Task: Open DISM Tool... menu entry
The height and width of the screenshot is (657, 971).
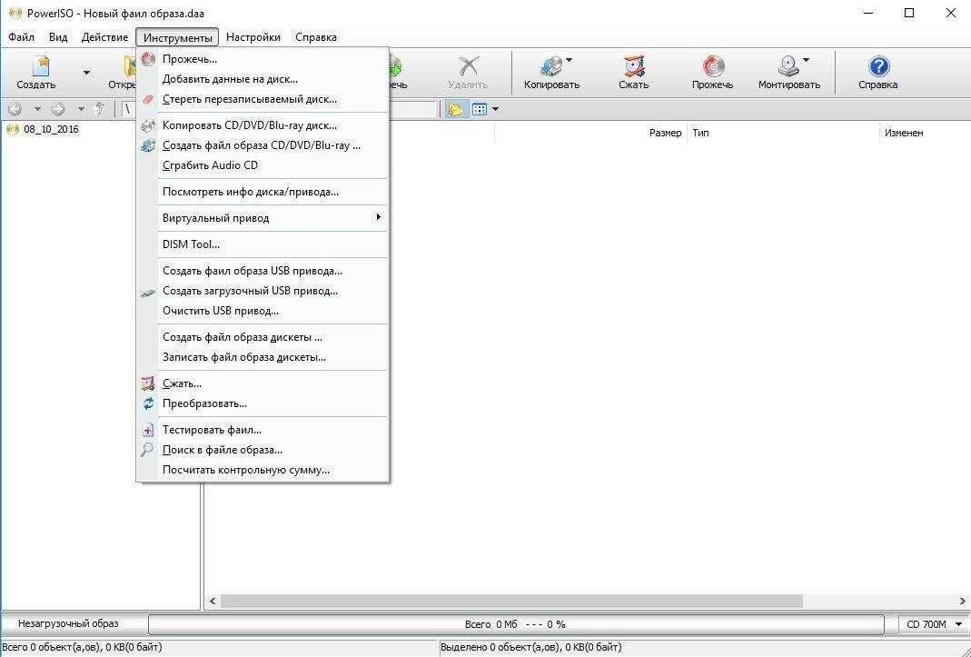Action: pos(263,244)
